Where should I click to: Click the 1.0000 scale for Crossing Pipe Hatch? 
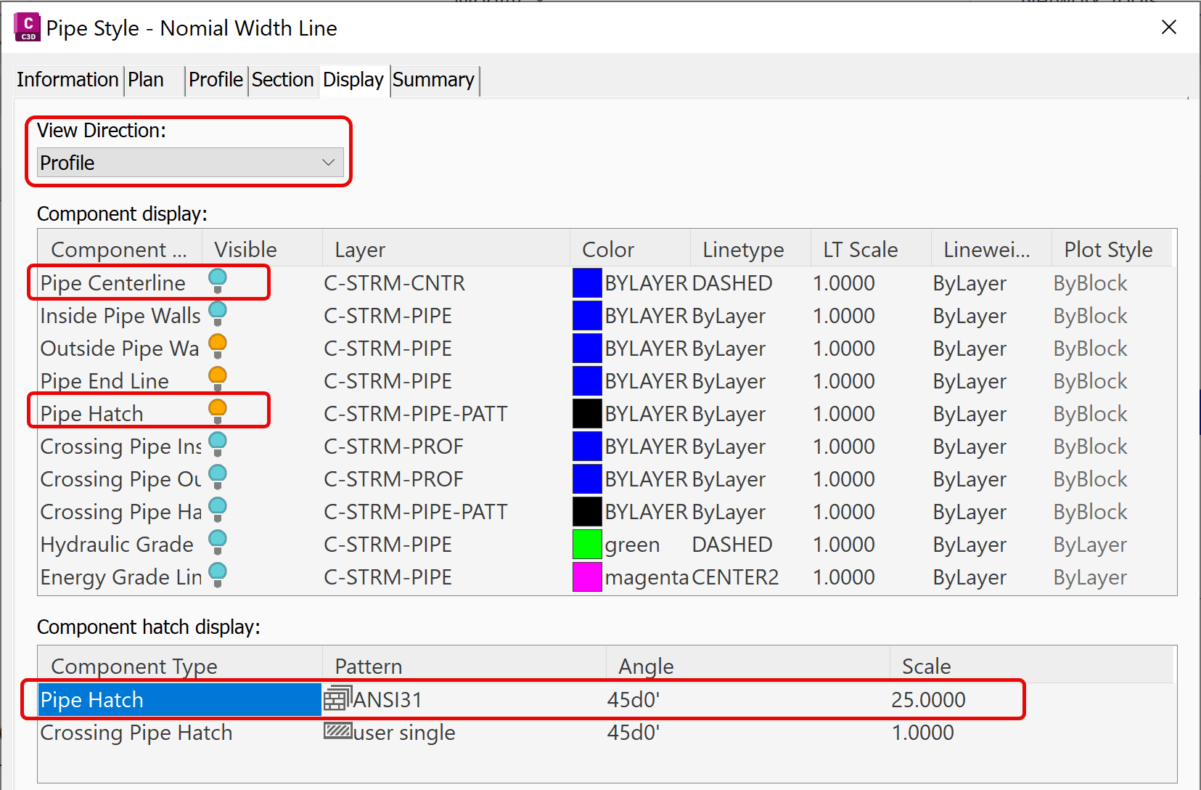922,732
